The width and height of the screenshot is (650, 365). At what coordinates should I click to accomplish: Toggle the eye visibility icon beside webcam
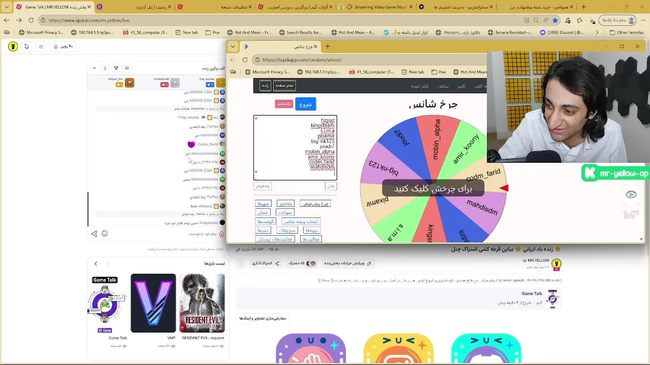(631, 195)
